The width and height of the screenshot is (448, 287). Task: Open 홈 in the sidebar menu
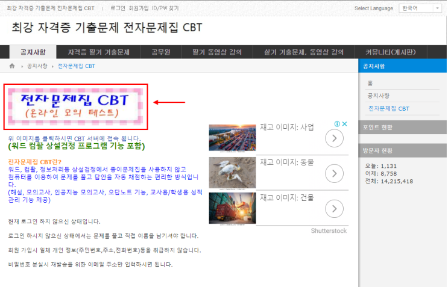[370, 83]
